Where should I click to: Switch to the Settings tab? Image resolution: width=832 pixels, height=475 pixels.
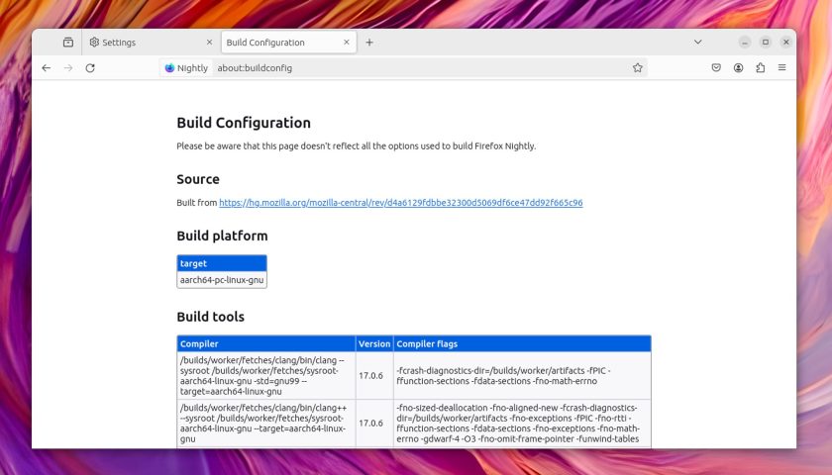[151, 43]
